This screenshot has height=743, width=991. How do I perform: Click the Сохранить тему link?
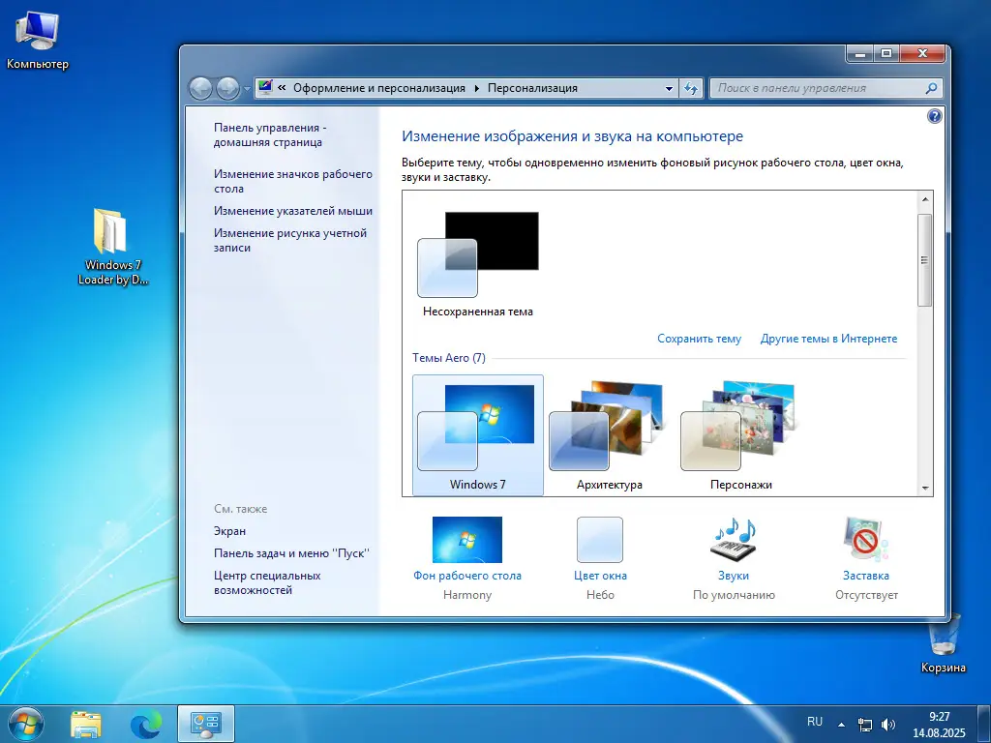[700, 339]
